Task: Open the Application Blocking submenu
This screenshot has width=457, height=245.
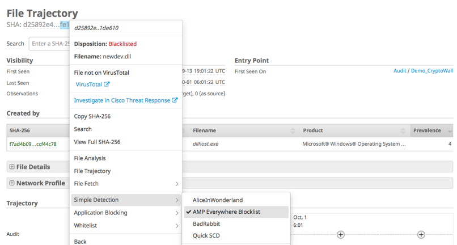Action: [125, 213]
